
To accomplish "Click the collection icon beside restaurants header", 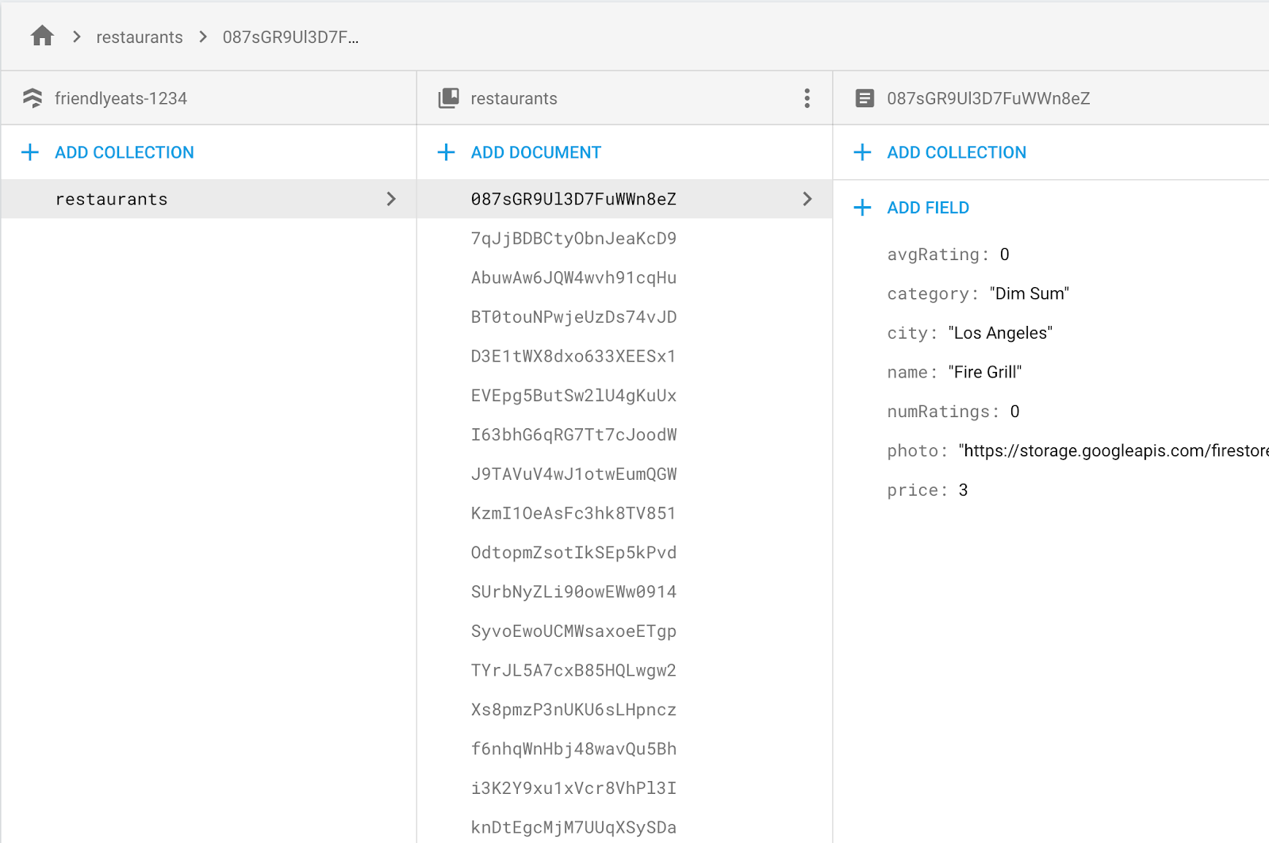I will [x=449, y=98].
